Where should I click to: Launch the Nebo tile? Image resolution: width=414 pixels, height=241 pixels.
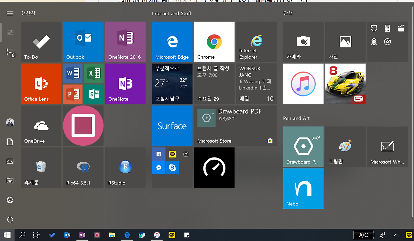303,188
